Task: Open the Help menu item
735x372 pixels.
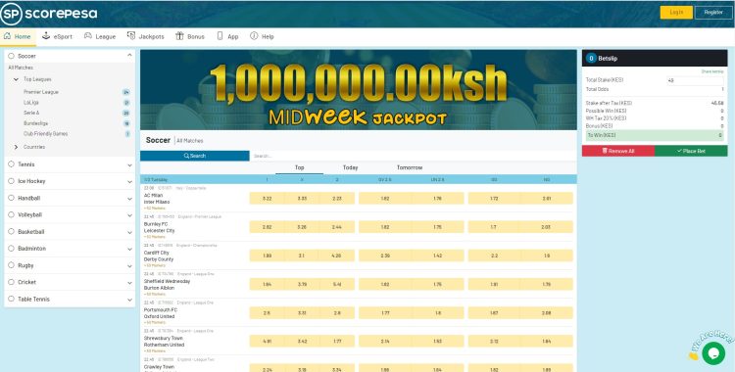Action: (x=262, y=36)
